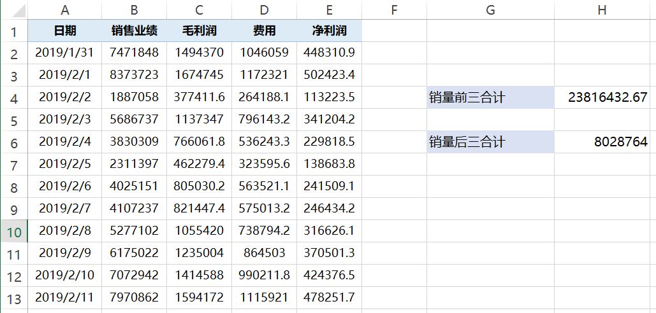
Task: Select gross profit cell 821447.4
Action: (199, 208)
